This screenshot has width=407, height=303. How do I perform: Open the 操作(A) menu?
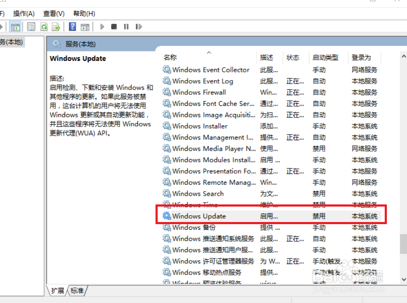point(24,14)
